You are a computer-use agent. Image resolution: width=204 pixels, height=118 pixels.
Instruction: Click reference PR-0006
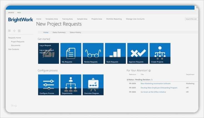pyautogui.click(x=133, y=92)
